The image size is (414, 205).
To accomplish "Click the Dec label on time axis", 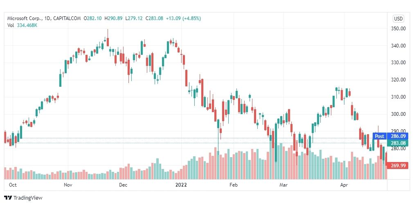I will coord(123,185).
